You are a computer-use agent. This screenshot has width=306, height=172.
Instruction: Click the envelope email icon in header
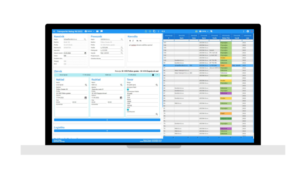click(97, 31)
